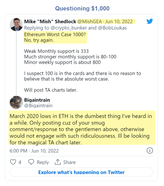The width and height of the screenshot is (164, 186).
Task: Click the Questioning $1,000 heading
Action: click(82, 8)
